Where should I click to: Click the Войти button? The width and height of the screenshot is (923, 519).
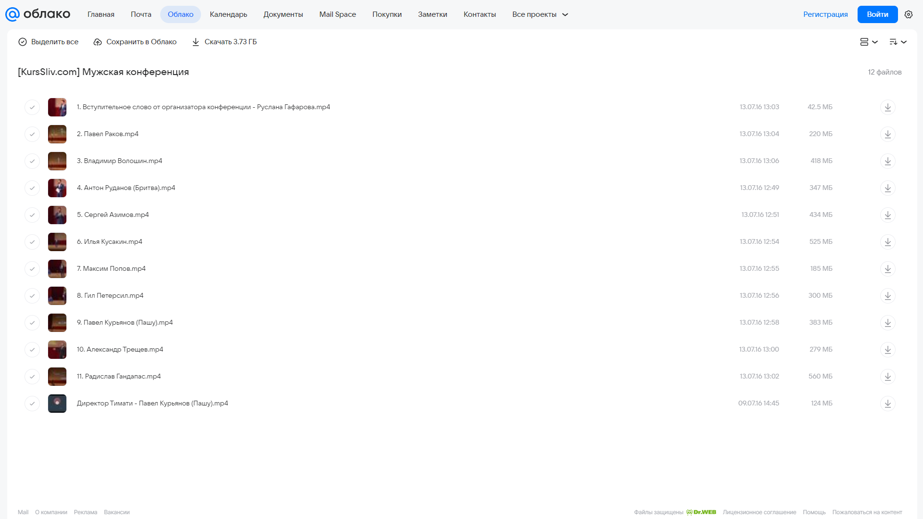(x=877, y=14)
